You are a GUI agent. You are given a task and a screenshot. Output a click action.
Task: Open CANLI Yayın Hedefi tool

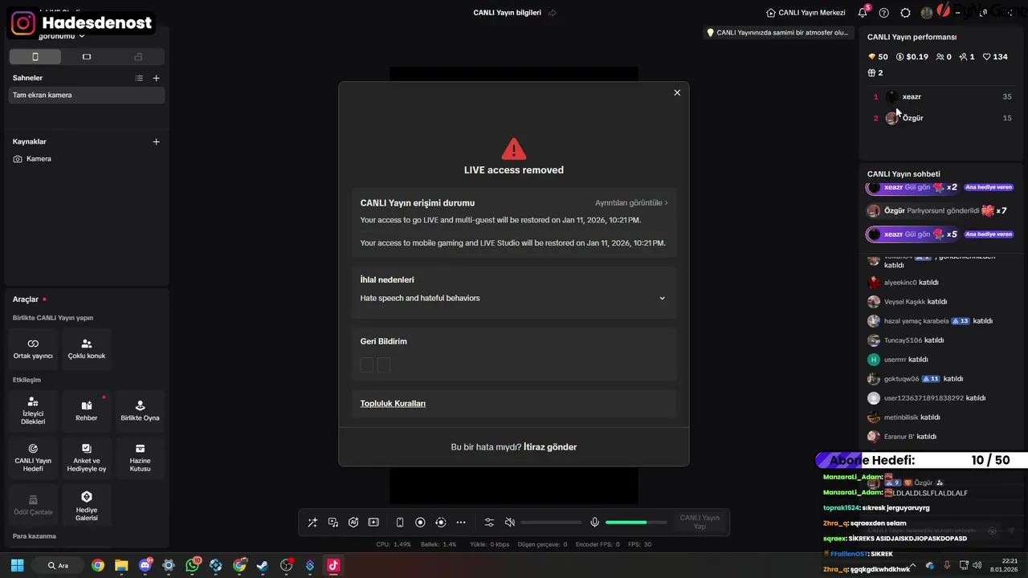pos(33,458)
